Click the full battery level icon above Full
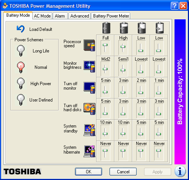 106,28
